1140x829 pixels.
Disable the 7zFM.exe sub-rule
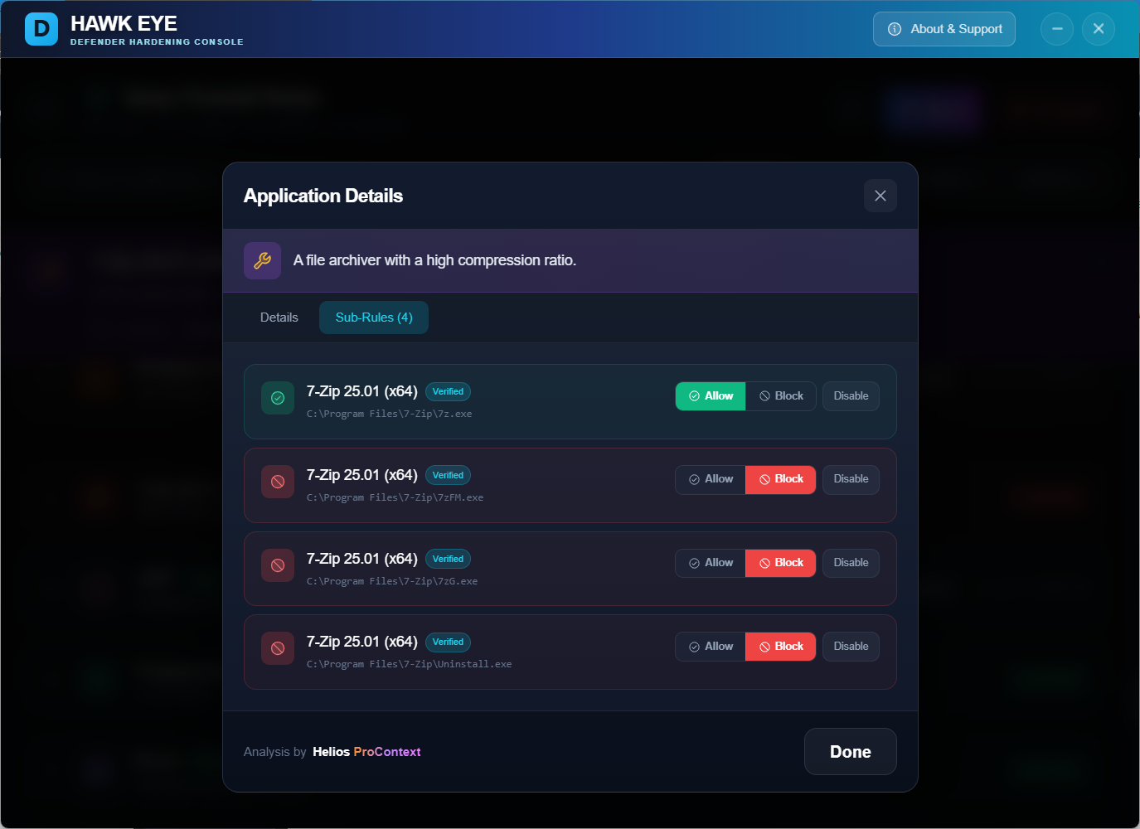(x=851, y=479)
